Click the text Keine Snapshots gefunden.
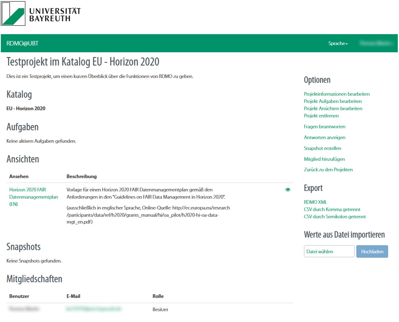Screen dimensions: 399x322 point(34,261)
